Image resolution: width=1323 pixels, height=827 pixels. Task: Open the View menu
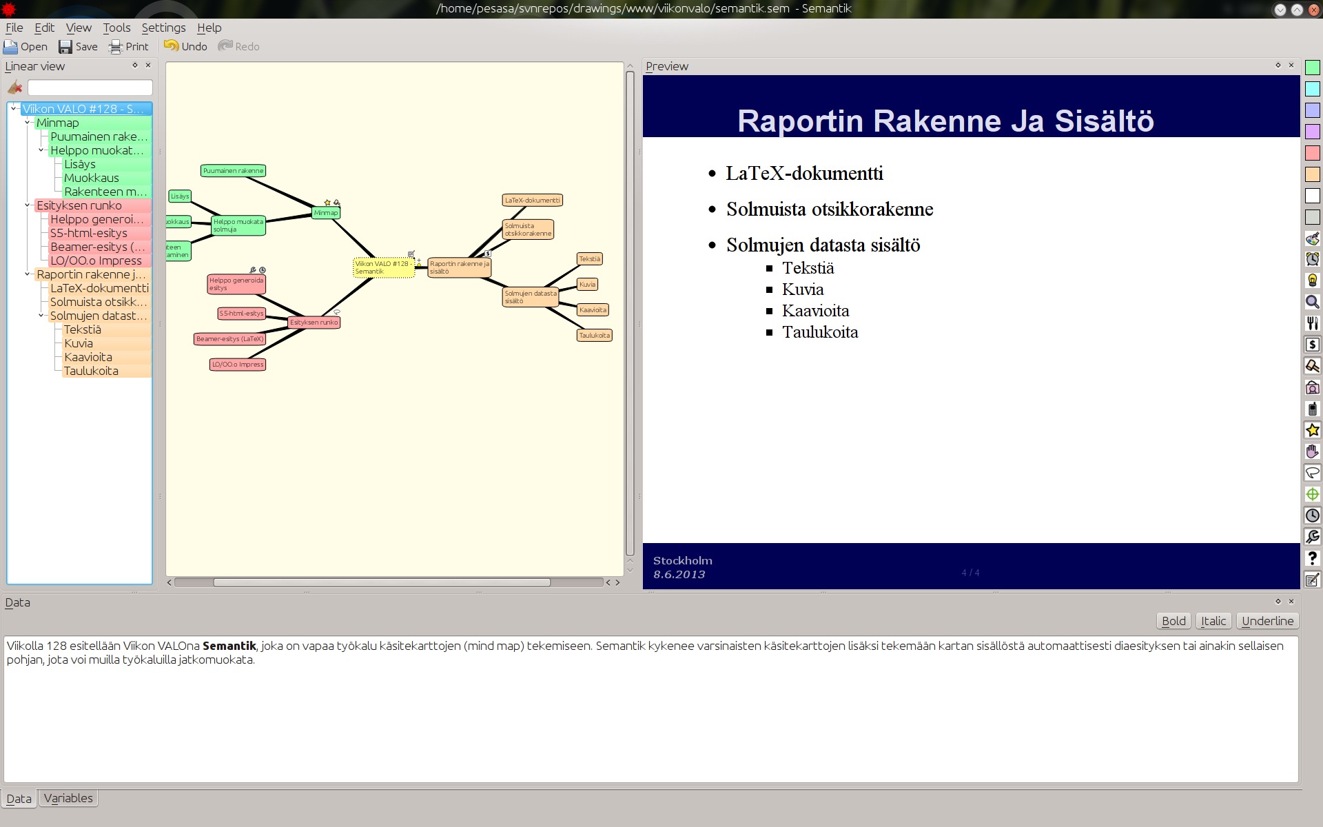(79, 28)
